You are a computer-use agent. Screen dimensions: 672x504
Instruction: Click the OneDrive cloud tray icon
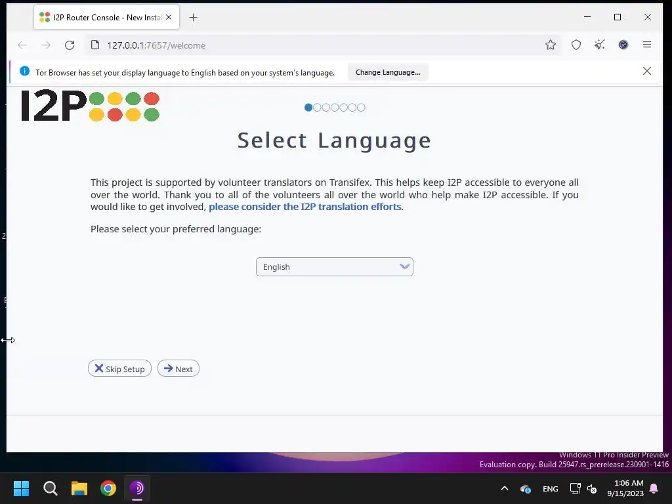526,488
